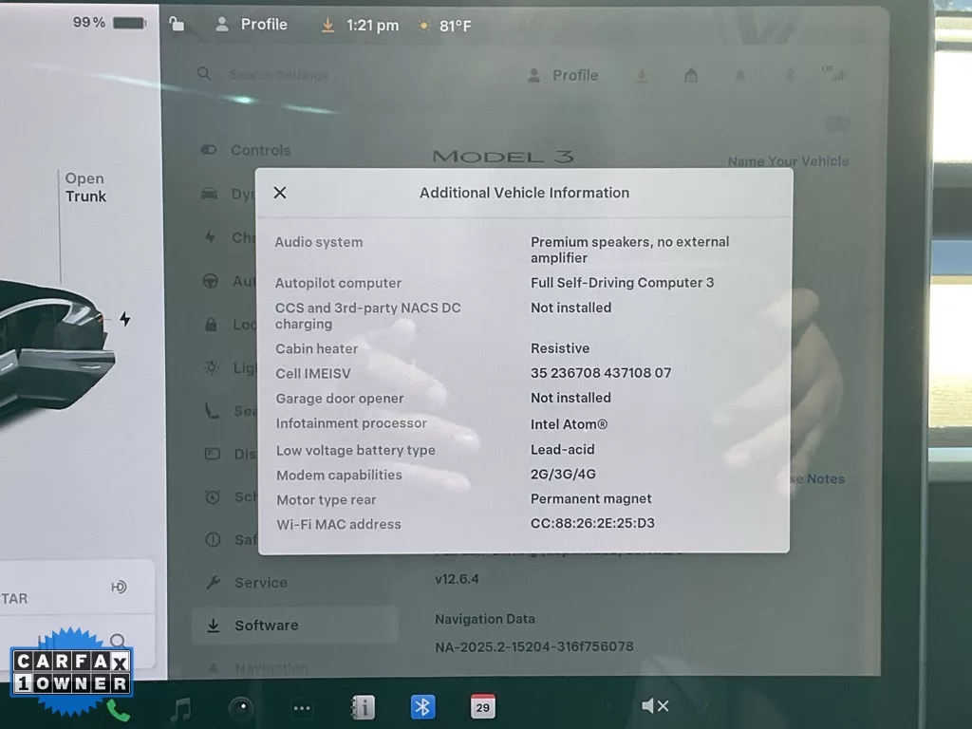Image resolution: width=972 pixels, height=729 pixels.
Task: Unmute audio with the muted speaker icon
Action: (655, 706)
